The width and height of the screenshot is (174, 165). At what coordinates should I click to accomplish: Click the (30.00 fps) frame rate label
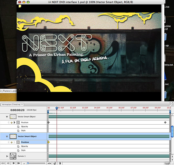click(32, 110)
